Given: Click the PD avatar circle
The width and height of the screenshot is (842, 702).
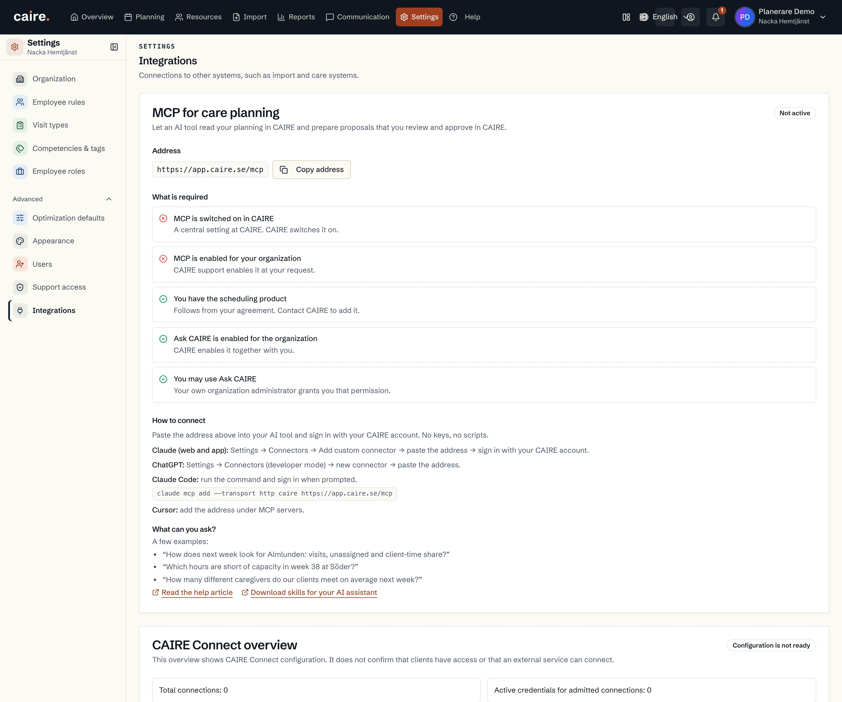Looking at the screenshot, I should click(745, 17).
